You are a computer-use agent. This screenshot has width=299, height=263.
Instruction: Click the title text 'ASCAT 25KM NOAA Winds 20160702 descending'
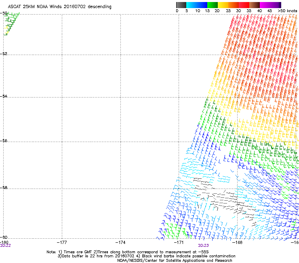(59, 7)
